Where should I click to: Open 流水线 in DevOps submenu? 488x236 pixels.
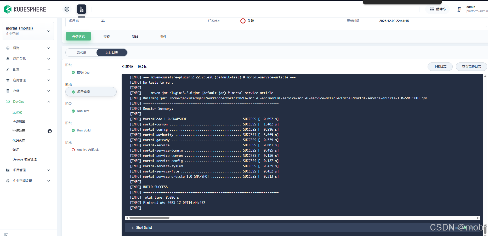17,112
